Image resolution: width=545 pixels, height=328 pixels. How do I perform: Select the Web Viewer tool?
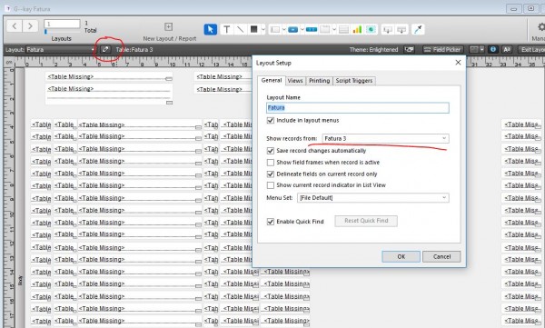pyautogui.click(x=371, y=30)
